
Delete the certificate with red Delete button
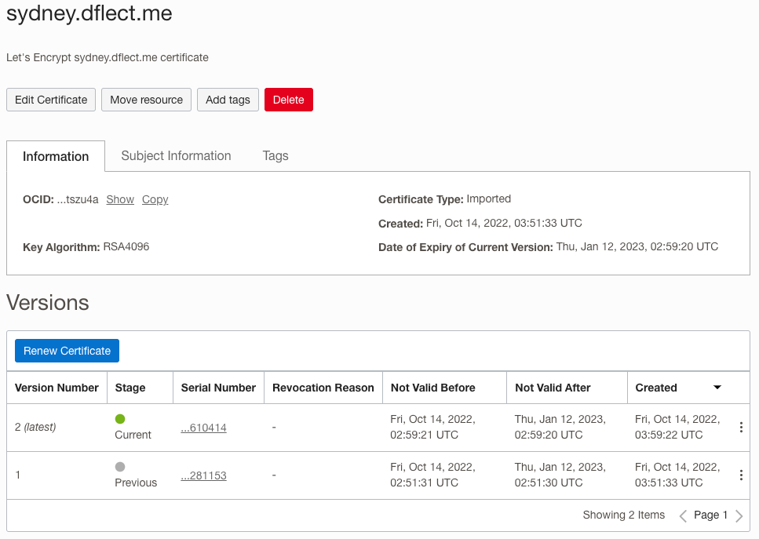[288, 100]
